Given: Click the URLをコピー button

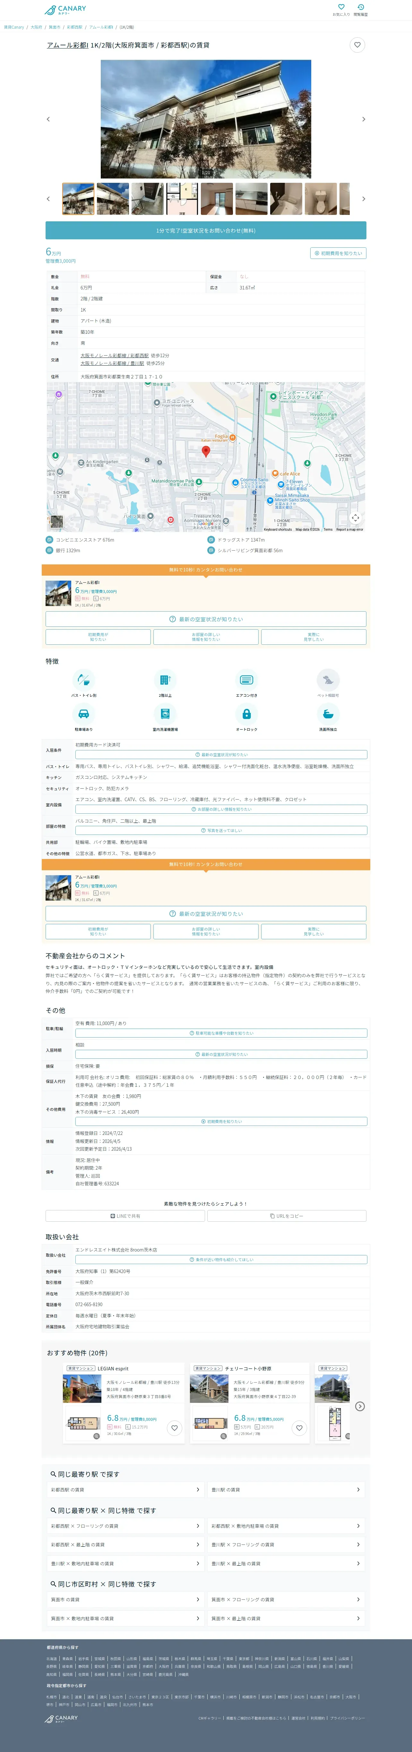Looking at the screenshot, I should click(287, 1216).
